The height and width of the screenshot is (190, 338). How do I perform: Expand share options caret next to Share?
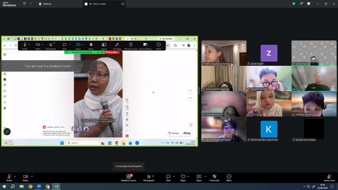pos(205,176)
